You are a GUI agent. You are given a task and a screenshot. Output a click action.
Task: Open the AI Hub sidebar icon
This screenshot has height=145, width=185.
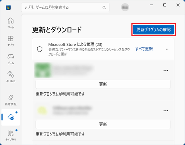11,77
